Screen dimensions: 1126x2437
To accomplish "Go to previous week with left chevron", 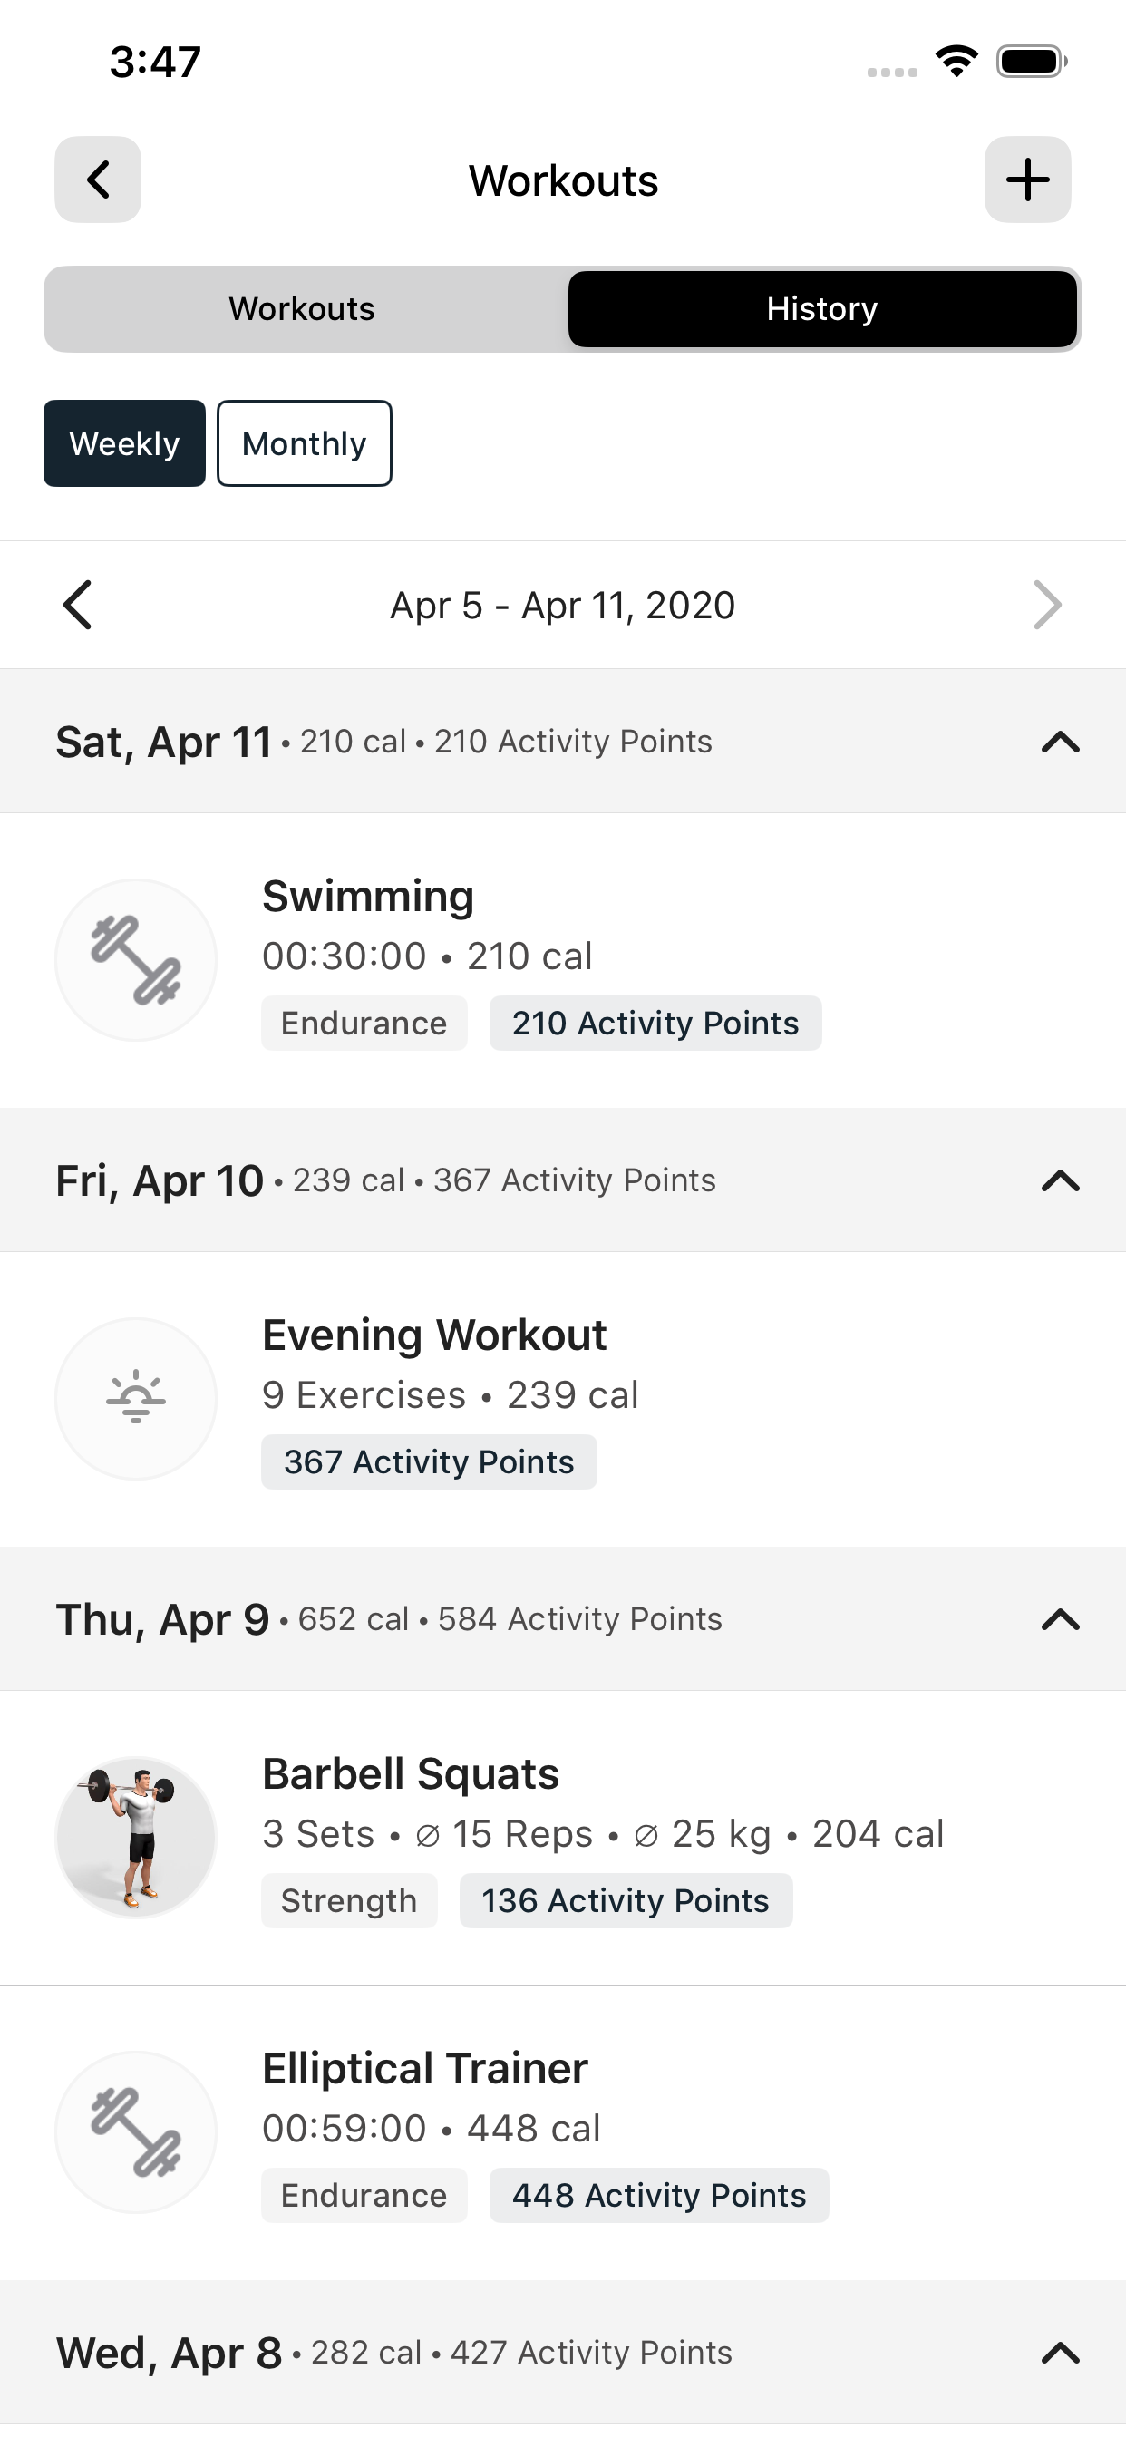I will (78, 605).
